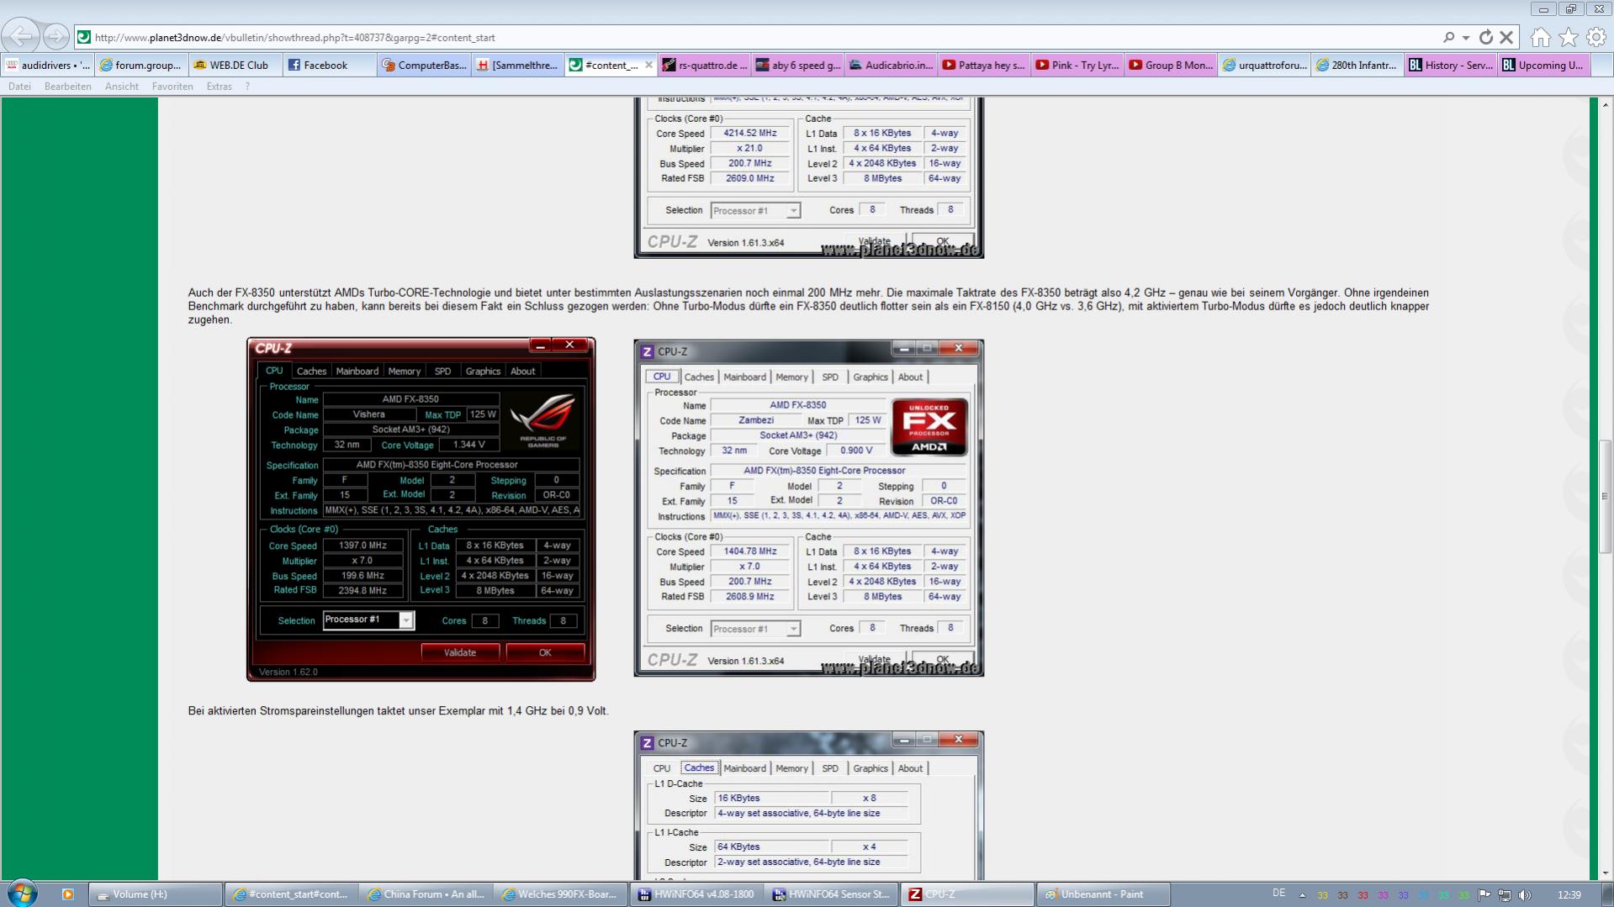Image resolution: width=1614 pixels, height=907 pixels.
Task: Open About tab in red CPU-Z window
Action: point(523,371)
